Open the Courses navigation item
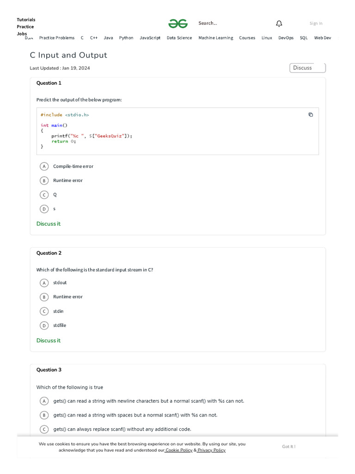Screen dimensions: 355x474 tap(247, 38)
